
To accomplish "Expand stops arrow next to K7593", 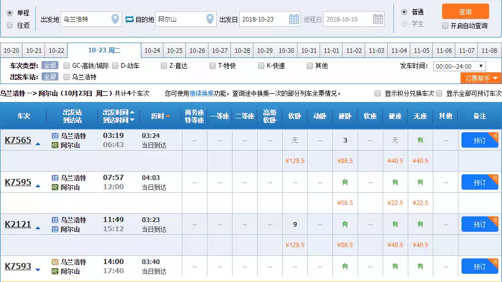I will pos(38,270).
